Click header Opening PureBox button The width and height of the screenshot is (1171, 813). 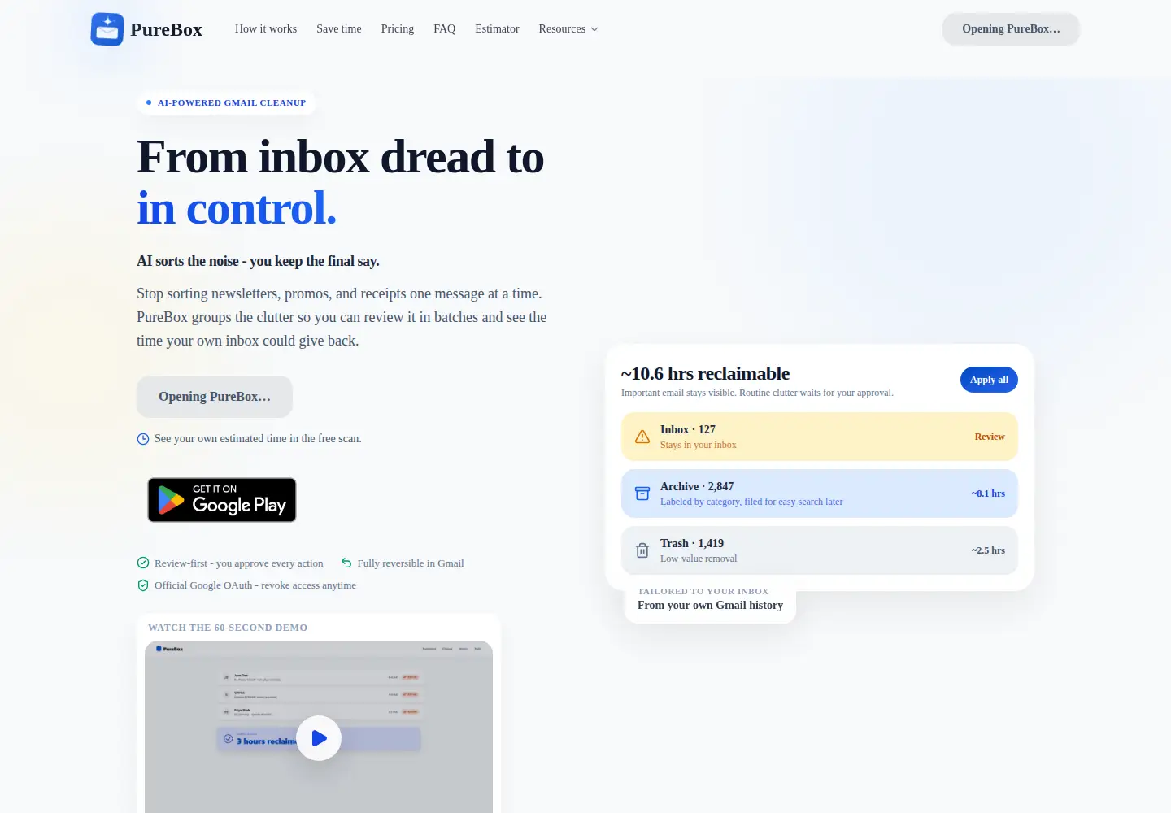tap(1011, 28)
